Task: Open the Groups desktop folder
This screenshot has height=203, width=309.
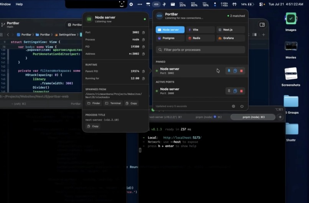Action: pyautogui.click(x=291, y=104)
